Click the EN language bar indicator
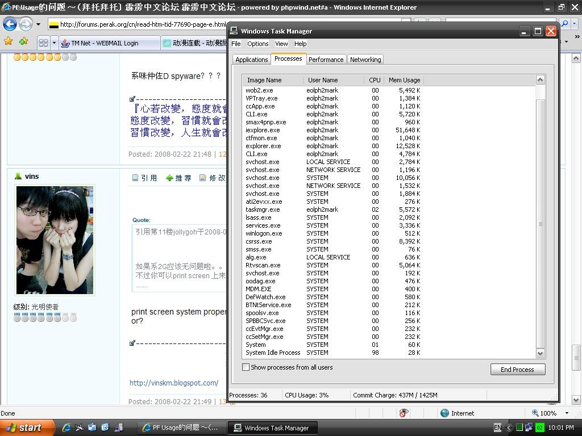 [x=498, y=427]
